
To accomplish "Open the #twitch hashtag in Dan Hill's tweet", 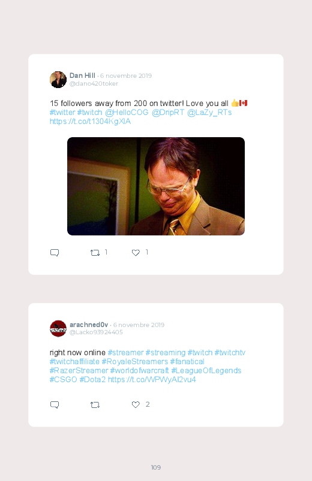I will (x=89, y=112).
